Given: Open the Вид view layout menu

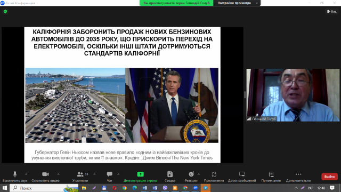Looking at the screenshot, I should (332, 12).
